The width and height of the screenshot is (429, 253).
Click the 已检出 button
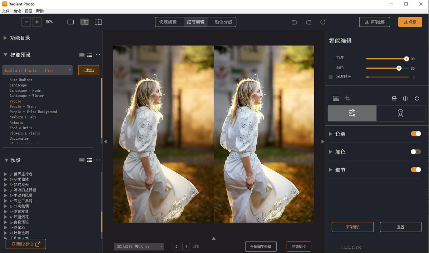point(89,70)
